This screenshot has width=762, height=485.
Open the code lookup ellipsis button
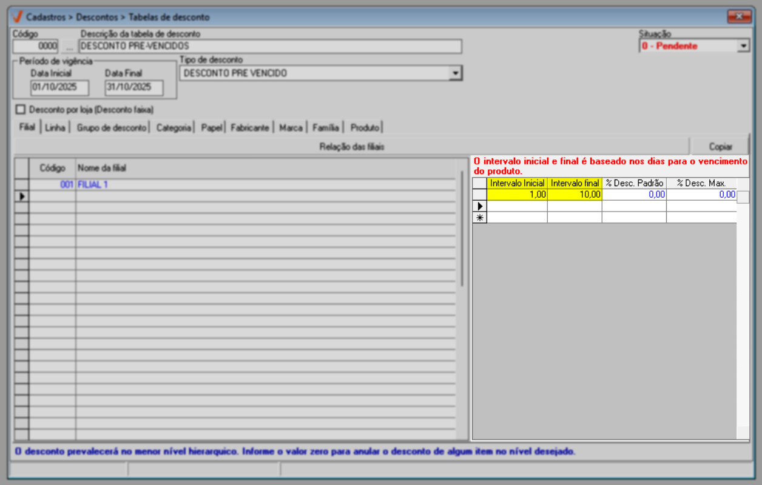69,46
